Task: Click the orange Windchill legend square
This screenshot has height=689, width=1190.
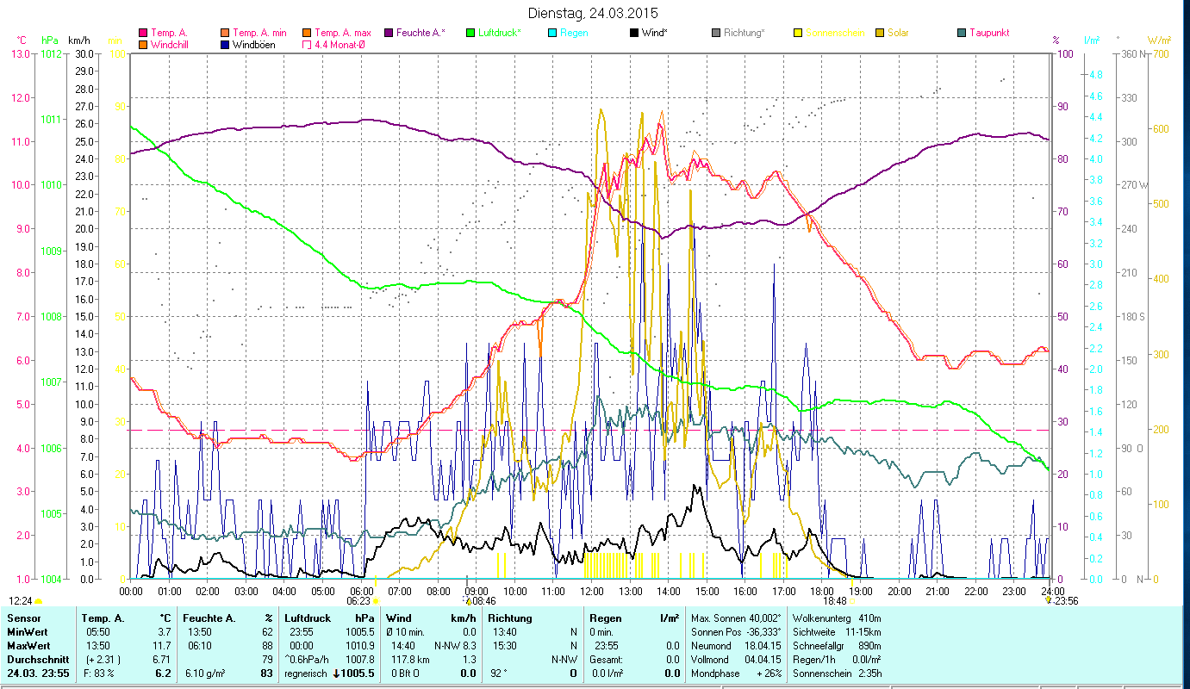Action: coord(143,45)
